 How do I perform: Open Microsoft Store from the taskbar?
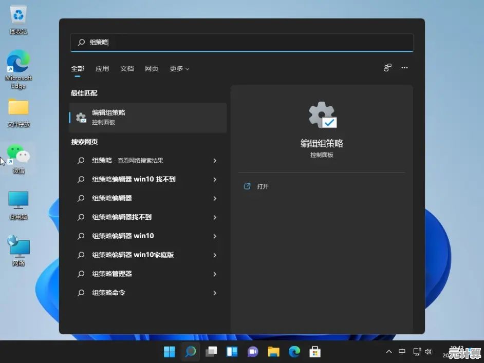coord(315,352)
